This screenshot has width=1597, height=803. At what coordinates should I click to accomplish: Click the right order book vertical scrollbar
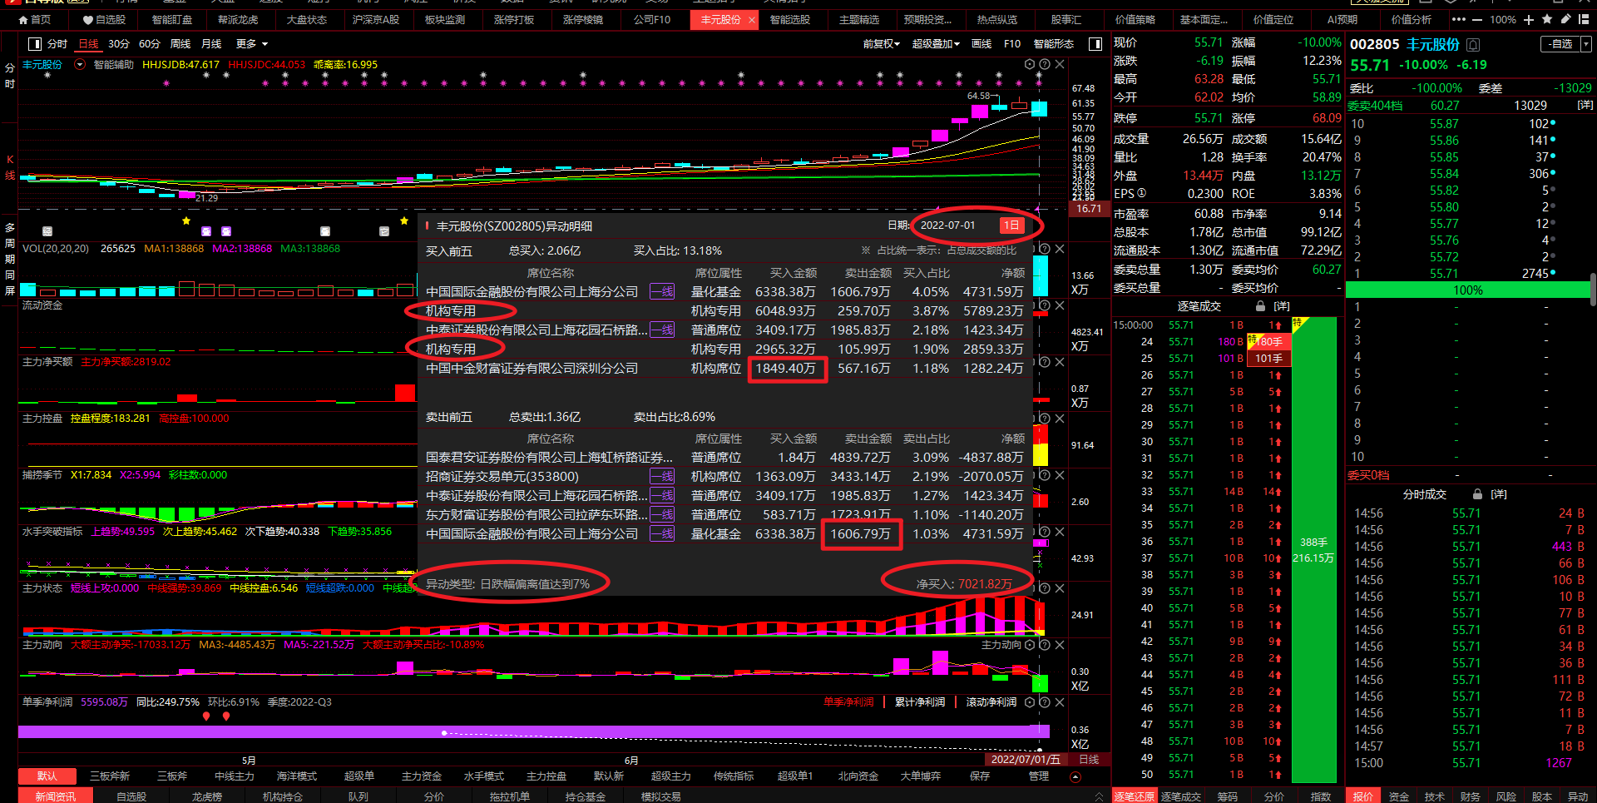tap(1593, 291)
